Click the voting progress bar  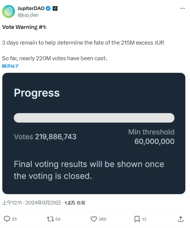[x=94, y=118]
